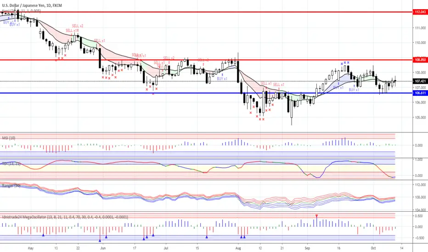Click the 0.500 value on MegaOscillator scale
The height and width of the screenshot is (252, 428).
(x=419, y=216)
